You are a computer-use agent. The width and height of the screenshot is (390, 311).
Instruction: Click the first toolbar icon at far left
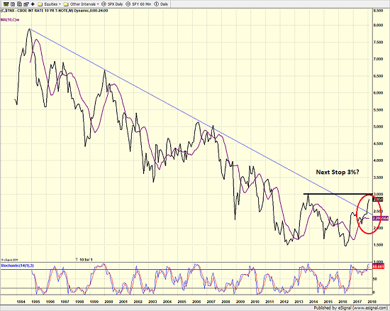[x=6, y=4]
